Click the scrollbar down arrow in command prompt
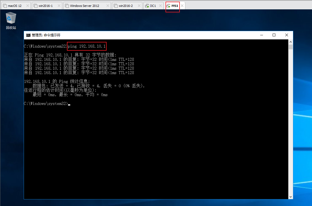Screen dimensions: 312x206 coord(291,197)
